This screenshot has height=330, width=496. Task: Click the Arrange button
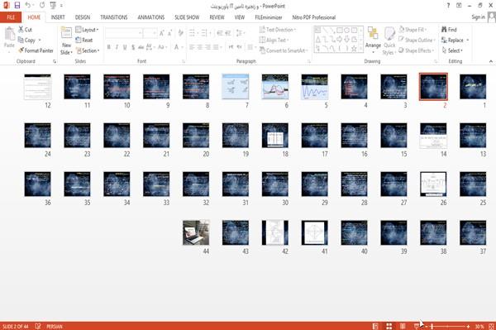point(373,39)
